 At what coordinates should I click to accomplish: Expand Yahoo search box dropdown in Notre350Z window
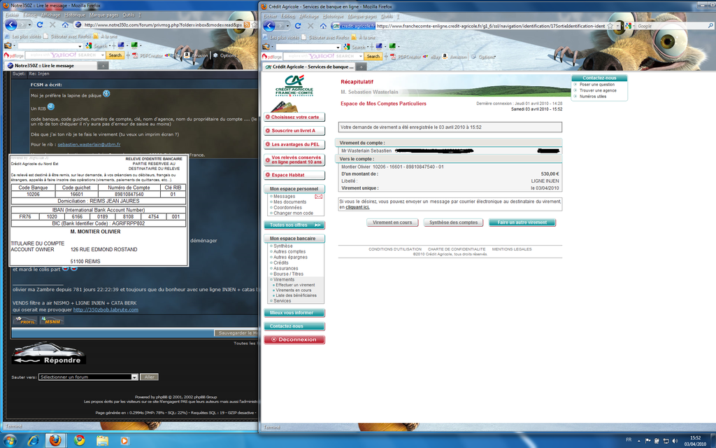103,55
